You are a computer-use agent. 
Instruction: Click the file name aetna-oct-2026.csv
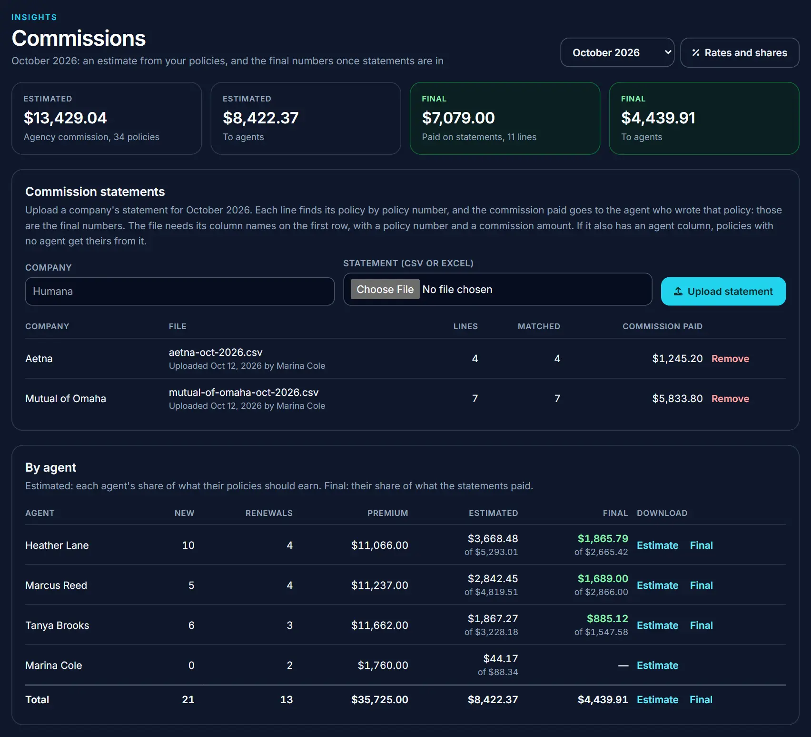(216, 353)
